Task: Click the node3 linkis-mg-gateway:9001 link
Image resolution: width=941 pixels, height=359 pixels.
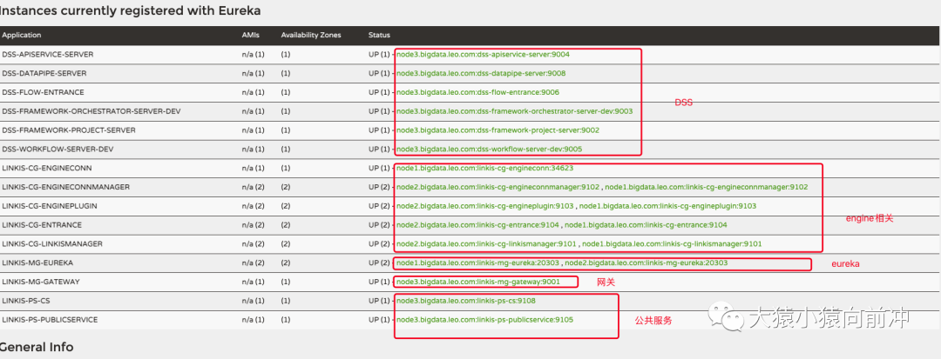Action: [x=478, y=282]
